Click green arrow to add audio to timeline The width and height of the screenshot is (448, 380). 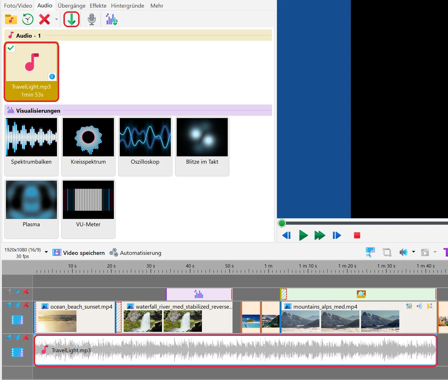71,20
